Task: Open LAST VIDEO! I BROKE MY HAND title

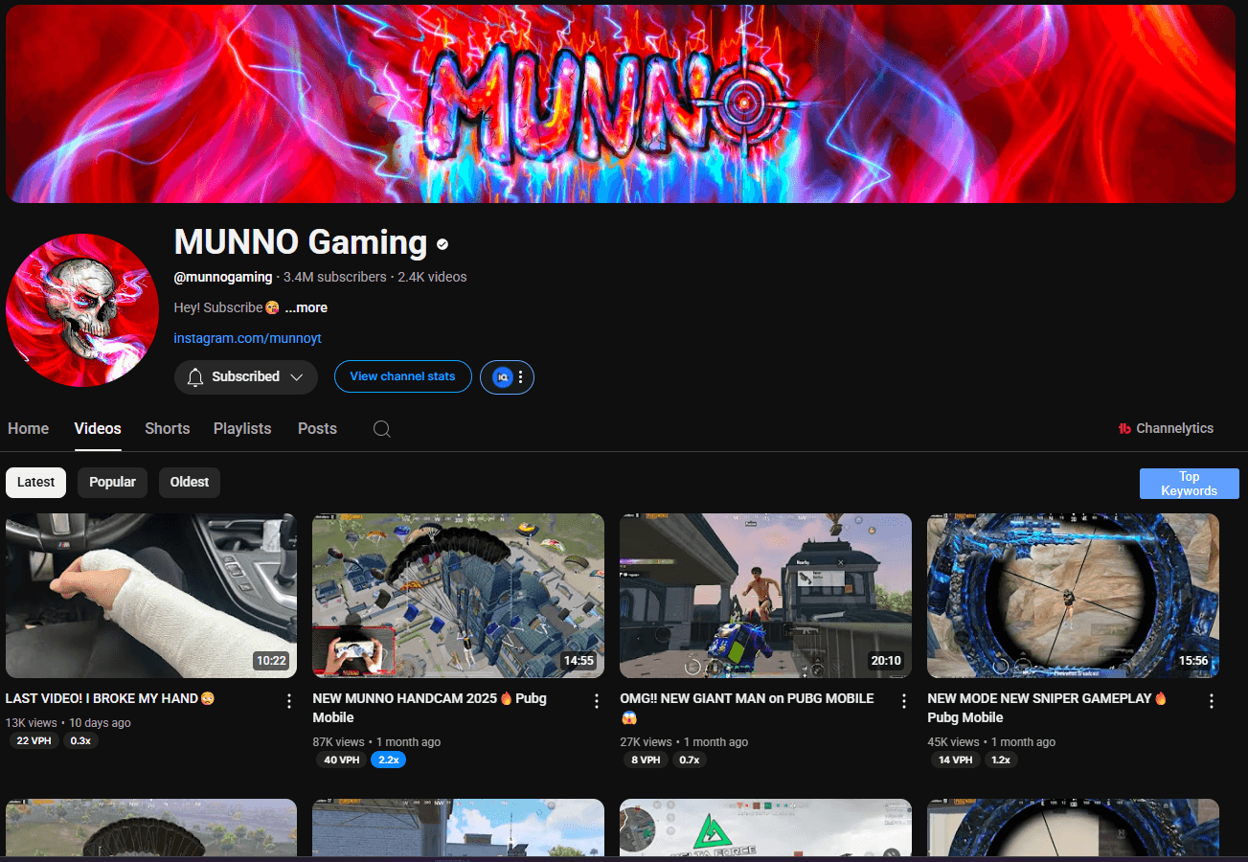Action: (x=110, y=698)
